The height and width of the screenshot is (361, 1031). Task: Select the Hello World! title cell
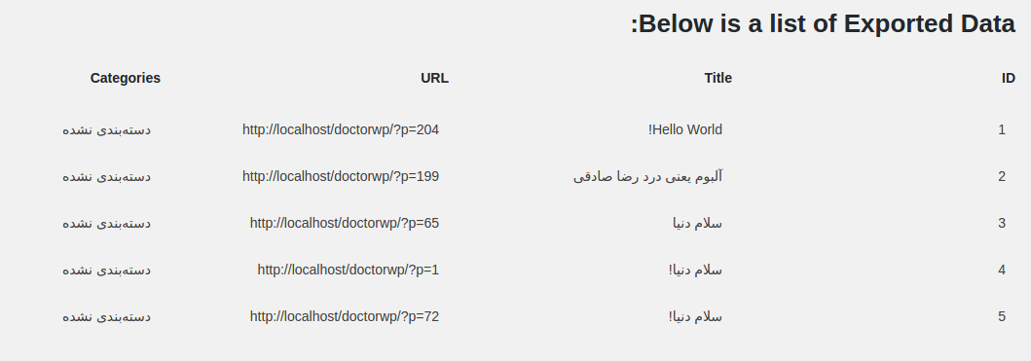685,129
